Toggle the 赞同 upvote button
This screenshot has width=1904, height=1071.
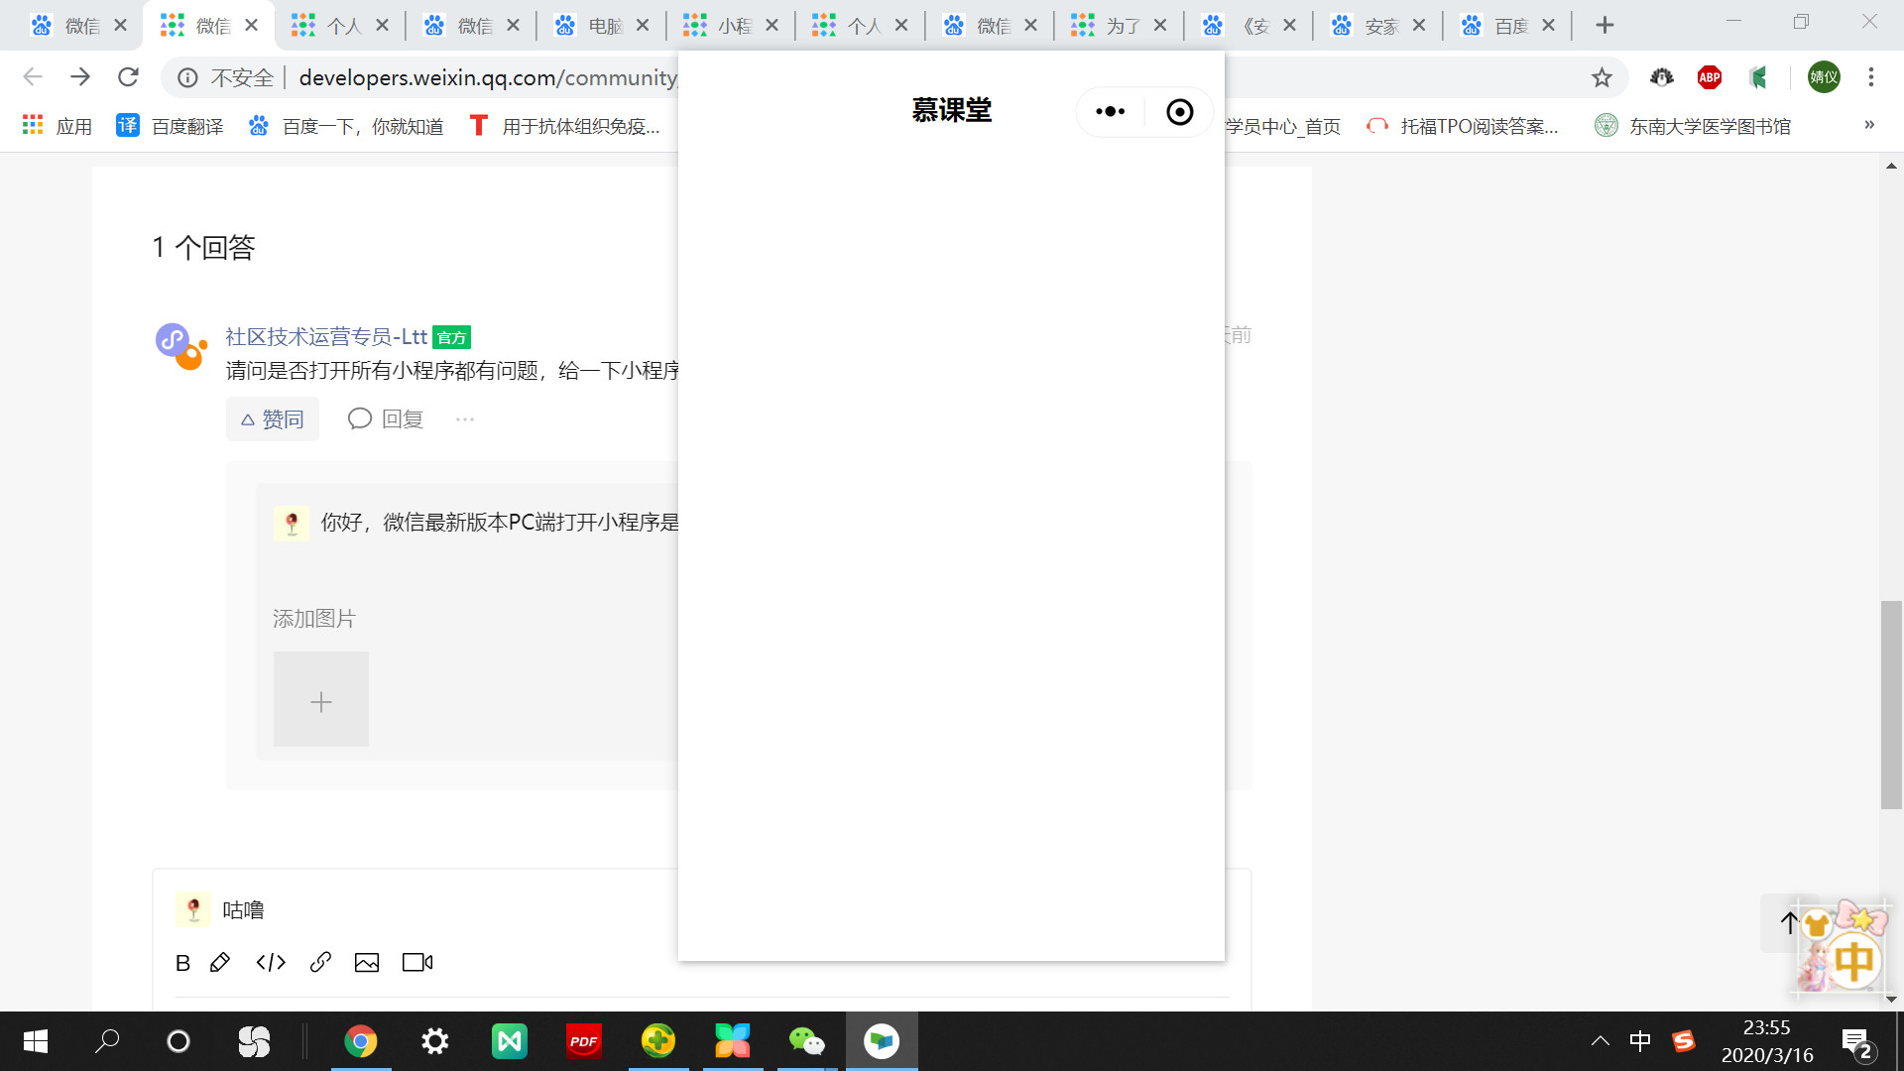[273, 419]
